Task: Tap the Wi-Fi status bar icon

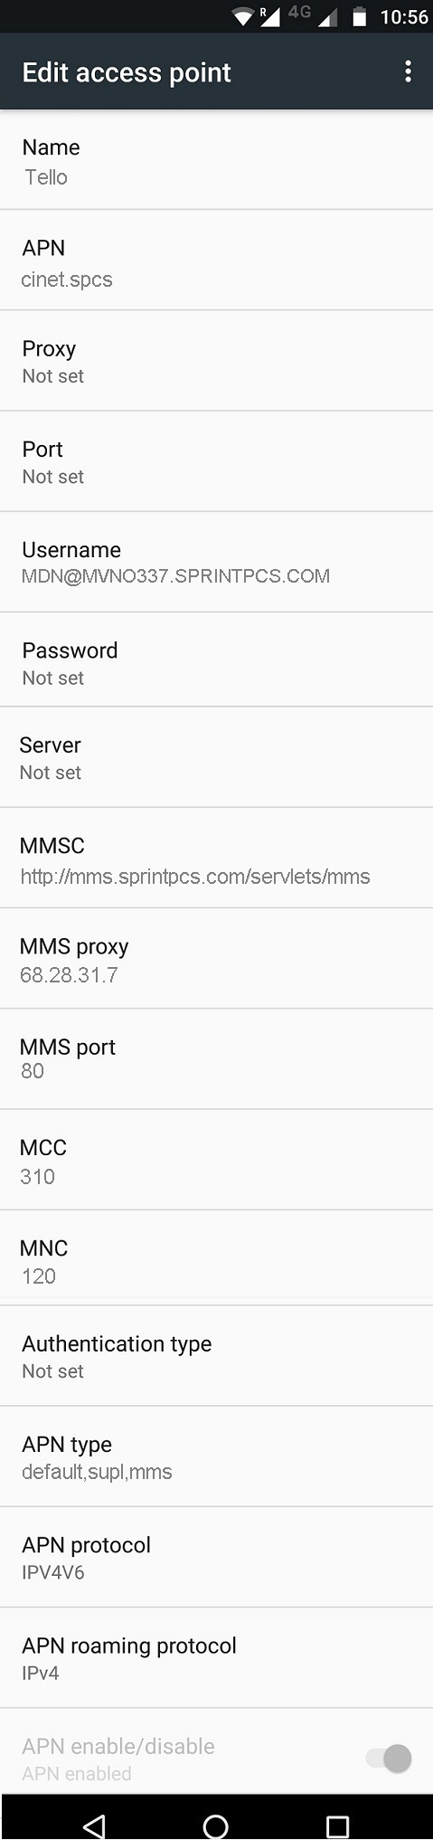Action: (x=243, y=16)
